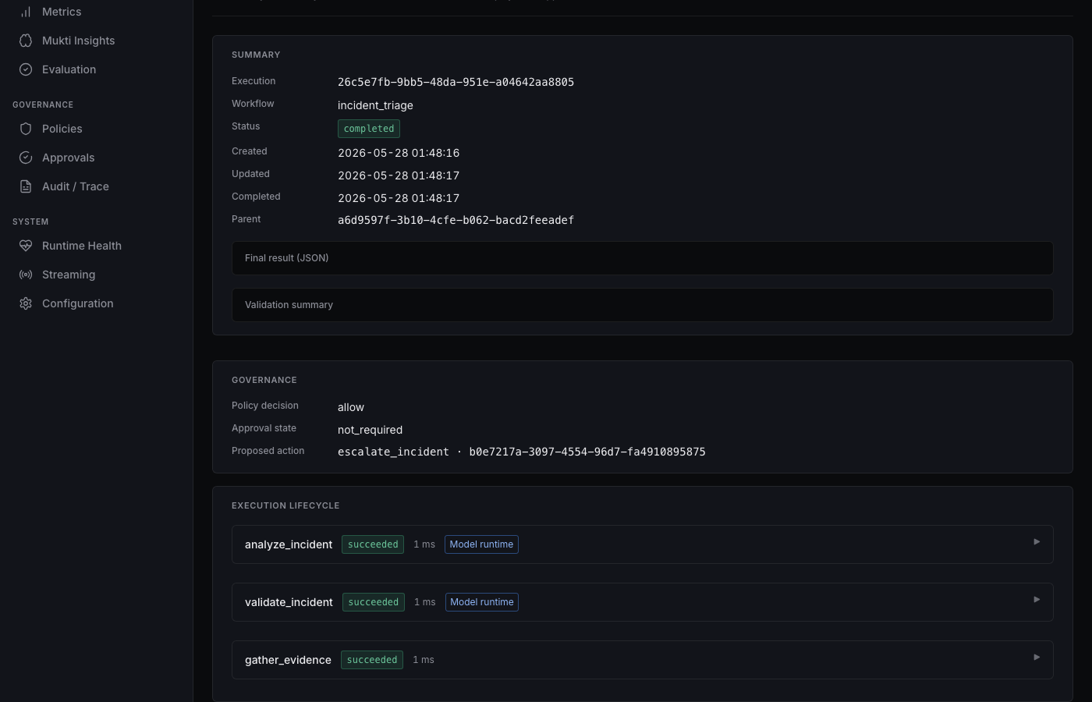
Task: Click the EXECUTION LIFECYCLE heading
Action: [285, 505]
